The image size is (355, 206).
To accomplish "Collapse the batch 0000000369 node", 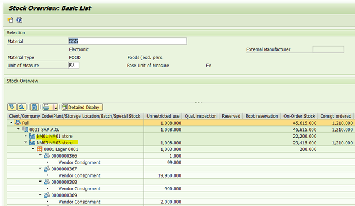I will 40,195.
